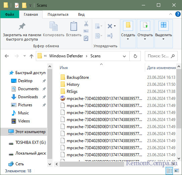Sort by Дата изменения column header
The width and height of the screenshot is (182, 175).
coord(162,68)
